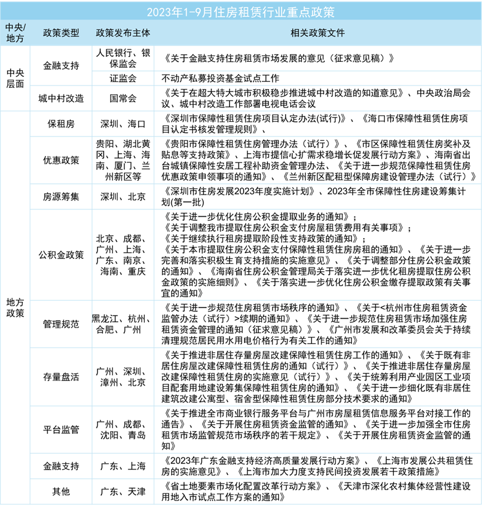The height and width of the screenshot is (508, 482).
Task: Click topmost blacked-out cell under 政策类型
Action: click(61, 65)
